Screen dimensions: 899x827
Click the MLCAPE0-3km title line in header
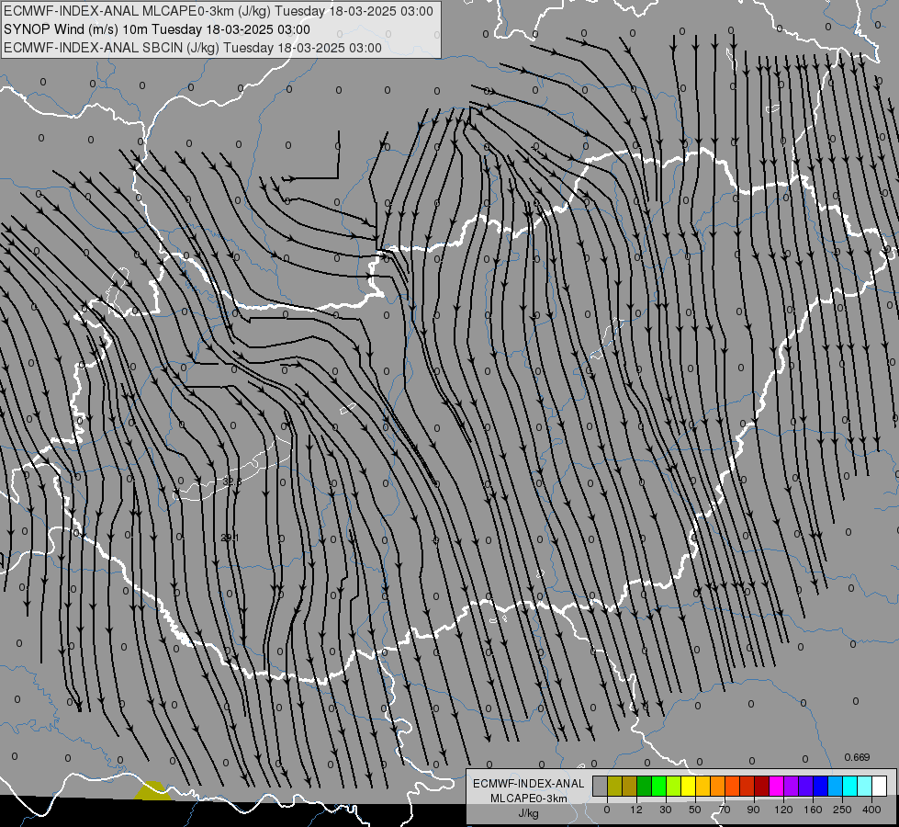[219, 11]
